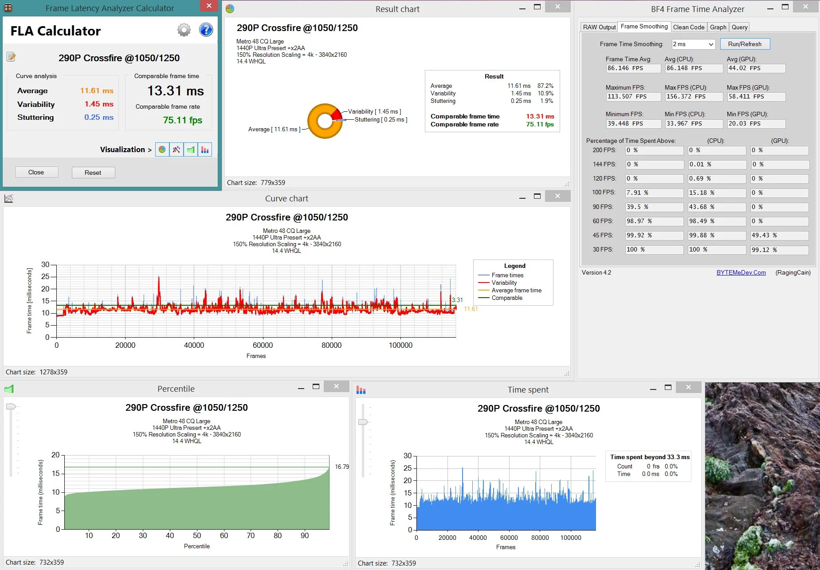Click the Reset button in FLA Calculator
This screenshot has width=820, height=570.
point(93,173)
